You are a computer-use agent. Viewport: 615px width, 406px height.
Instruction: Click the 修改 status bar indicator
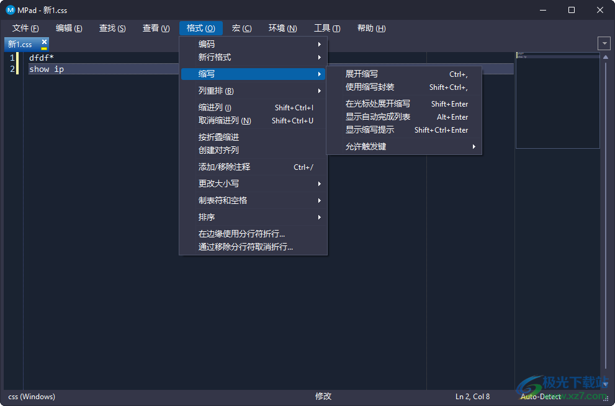(x=323, y=397)
